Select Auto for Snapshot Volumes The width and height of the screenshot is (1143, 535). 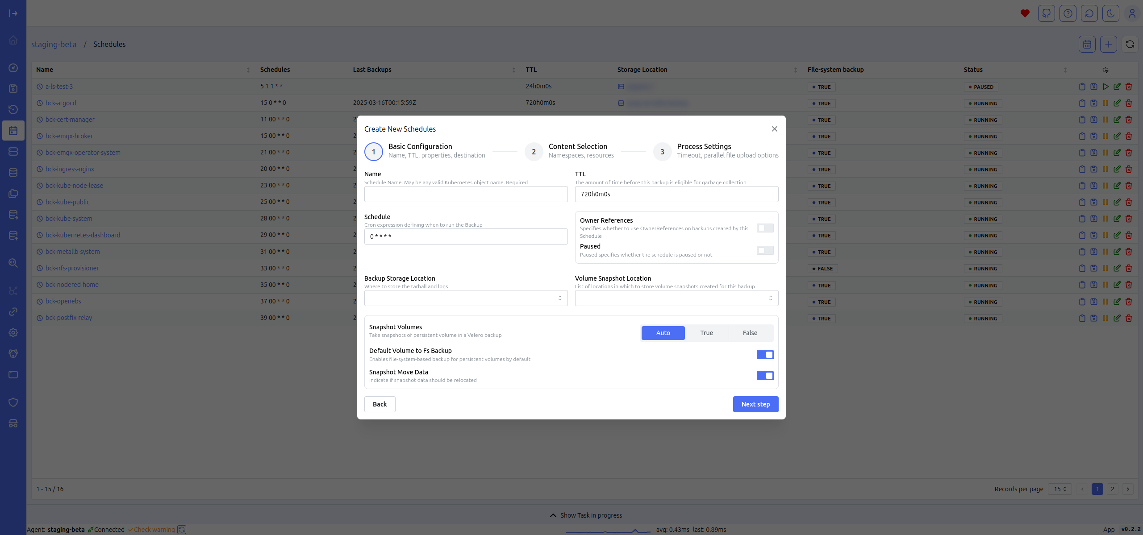663,333
